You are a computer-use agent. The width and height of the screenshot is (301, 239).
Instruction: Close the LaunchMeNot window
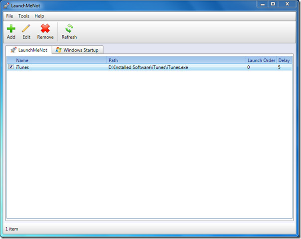(287, 4)
